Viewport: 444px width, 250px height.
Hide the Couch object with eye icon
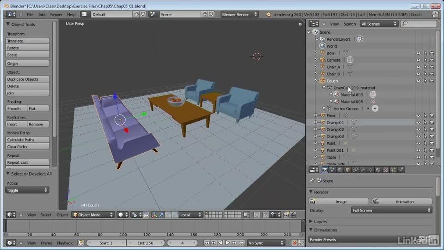[418, 81]
